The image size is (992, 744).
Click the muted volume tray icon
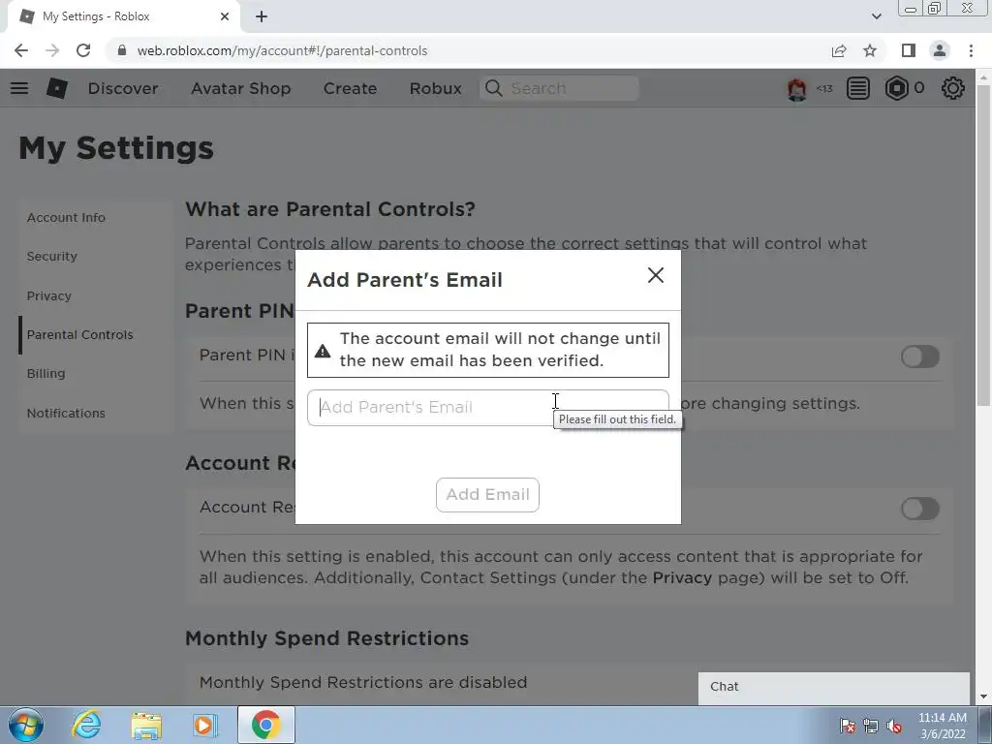(x=894, y=726)
